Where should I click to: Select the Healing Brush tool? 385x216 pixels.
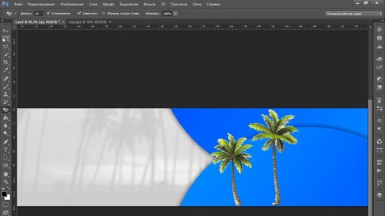5,79
